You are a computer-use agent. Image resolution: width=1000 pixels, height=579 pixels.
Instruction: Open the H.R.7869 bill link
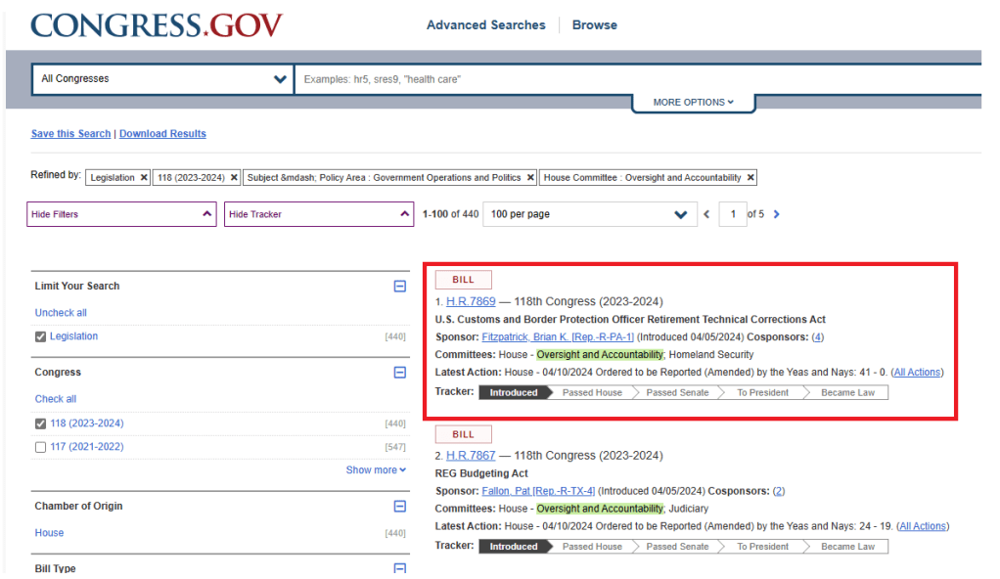tap(471, 302)
